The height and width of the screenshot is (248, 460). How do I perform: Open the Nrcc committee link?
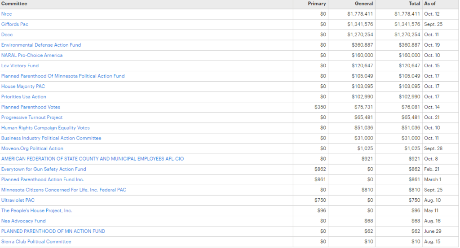[x=7, y=14]
